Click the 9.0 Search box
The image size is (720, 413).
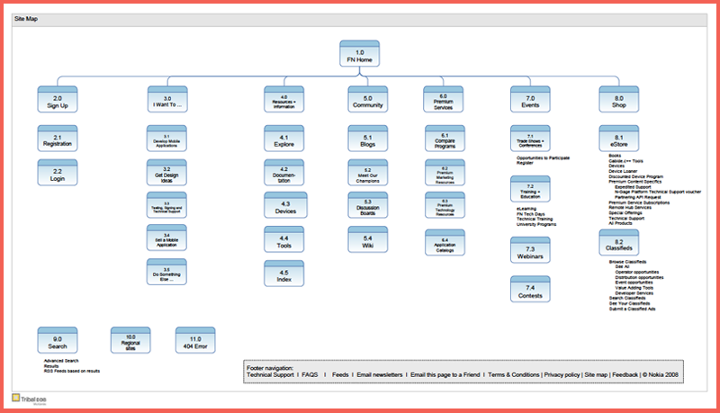[x=58, y=340]
